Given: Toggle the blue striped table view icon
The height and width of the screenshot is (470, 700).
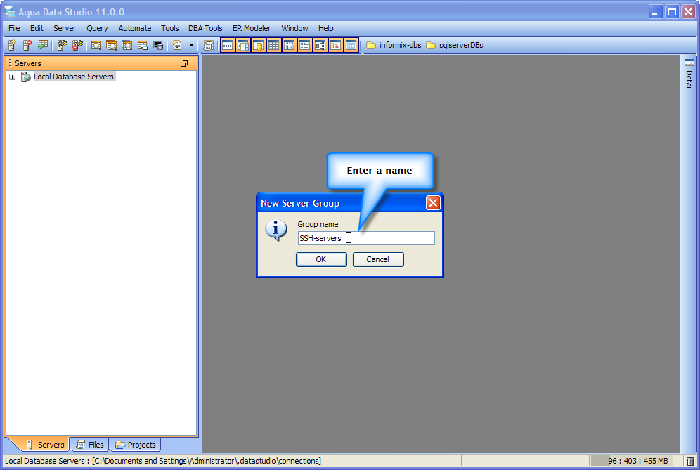Looking at the screenshot, I should click(351, 45).
